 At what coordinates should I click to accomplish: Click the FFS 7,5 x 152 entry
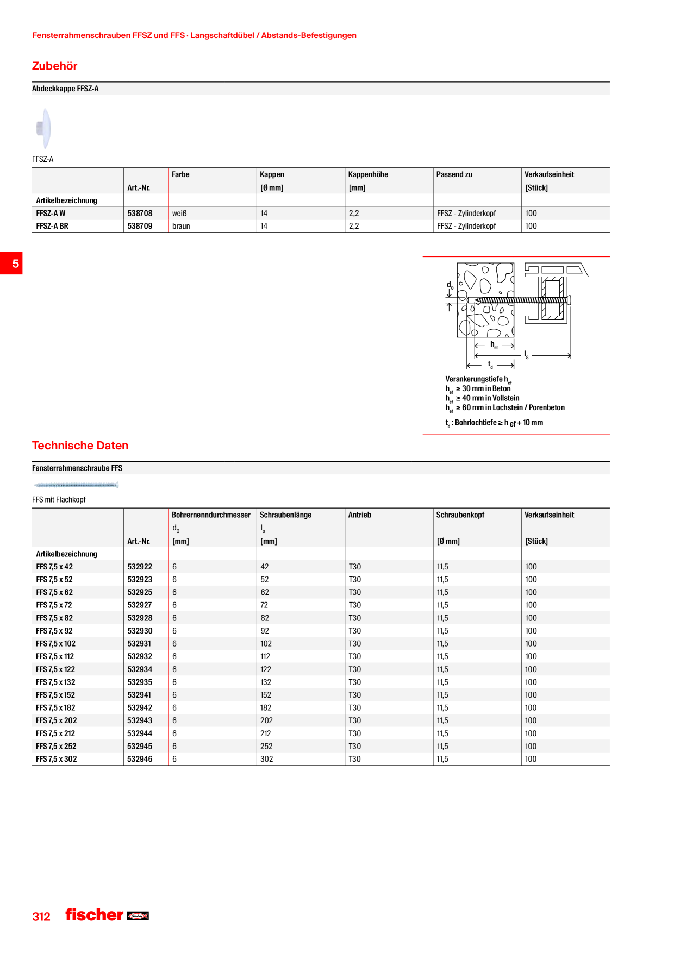tap(55, 695)
